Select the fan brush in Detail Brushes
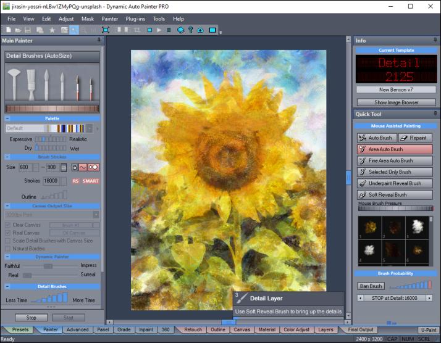Screen dimensions: 441x343 pyautogui.click(x=14, y=85)
